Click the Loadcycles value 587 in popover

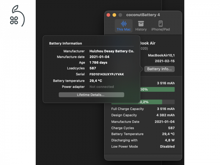93,68
